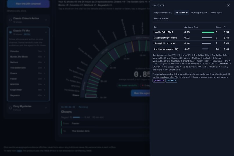
Task: Click the Cheers heading in the detail card
Action: pyautogui.click(x=66, y=112)
